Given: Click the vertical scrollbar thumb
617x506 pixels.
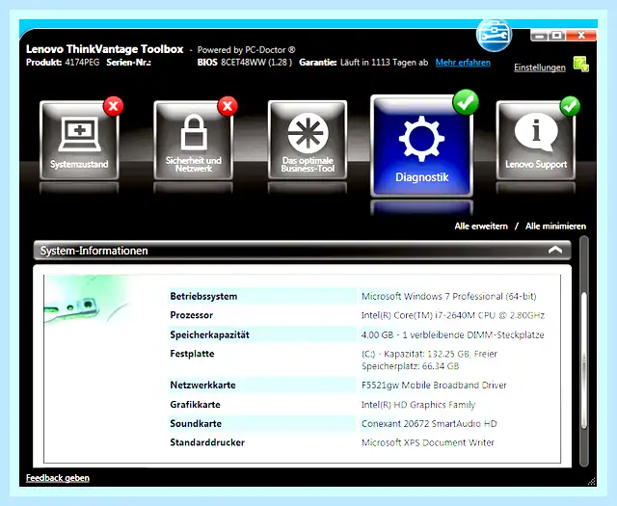Looking at the screenshot, I should tap(584, 360).
